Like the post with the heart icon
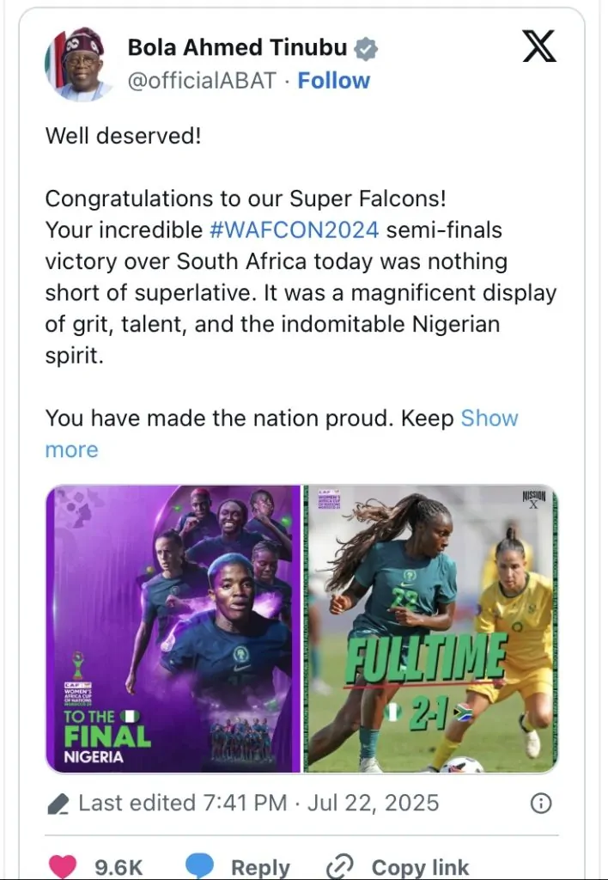 click(63, 866)
